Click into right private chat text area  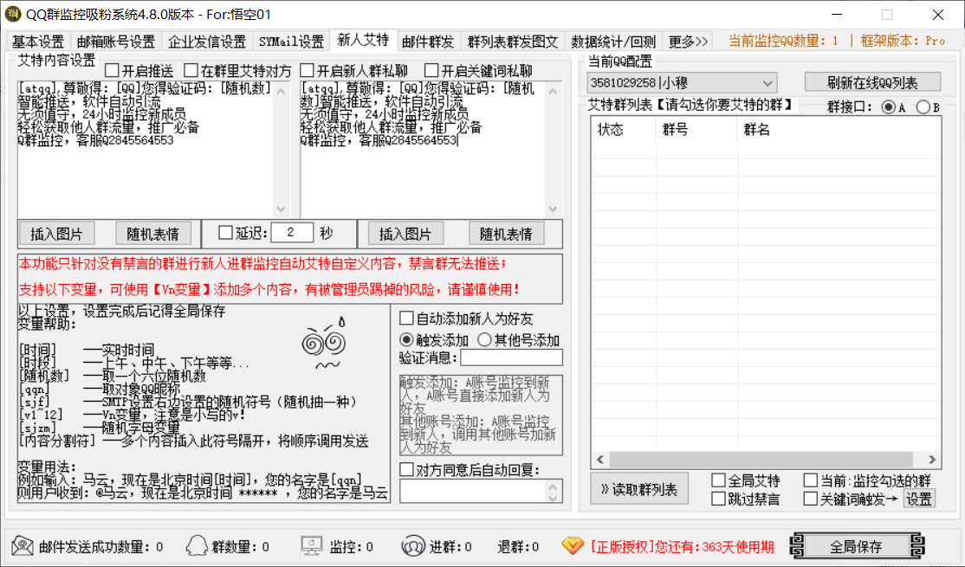(x=422, y=150)
